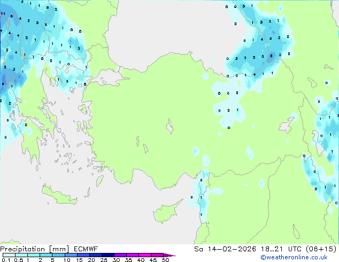Choose the 15–20 mm legend color swatch
The width and height of the screenshot is (339, 262).
pyautogui.click(x=83, y=255)
